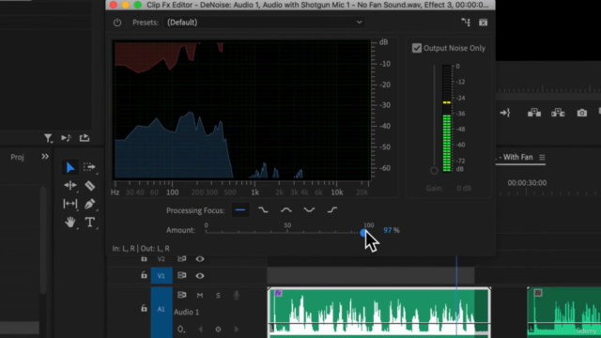The image size is (601, 338).
Task: Click the filter funnel icon
Action: pyautogui.click(x=48, y=138)
